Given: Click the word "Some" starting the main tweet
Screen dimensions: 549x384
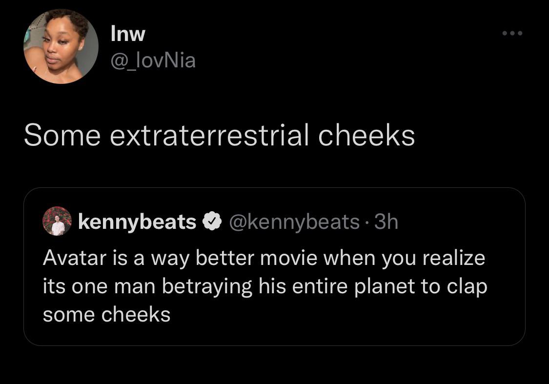Looking at the screenshot, I should click(62, 135).
